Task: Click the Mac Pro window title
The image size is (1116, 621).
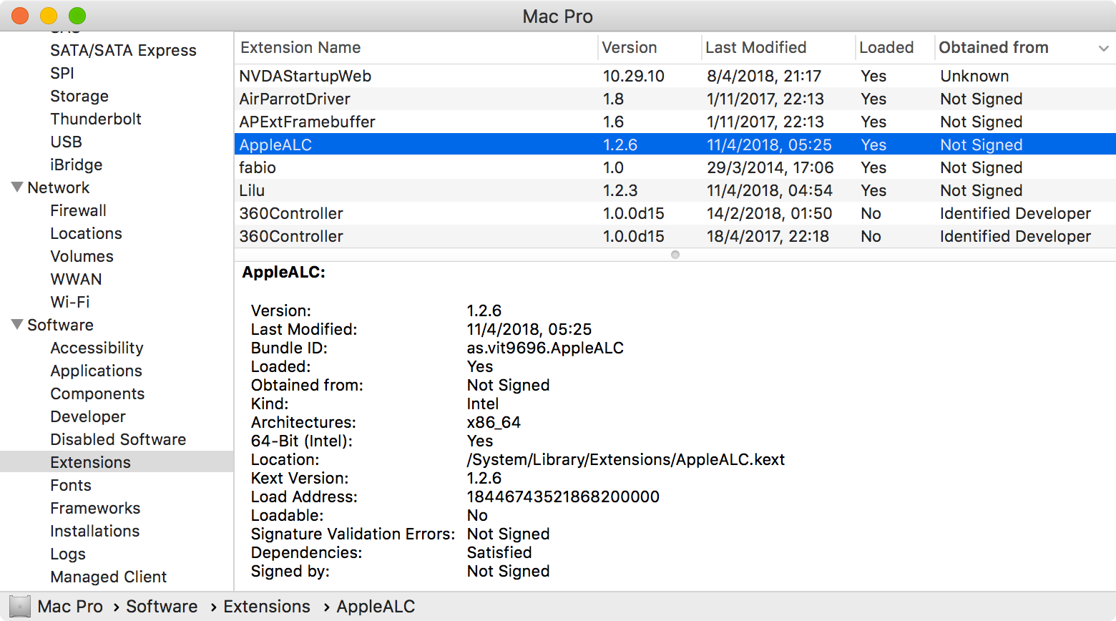Action: [x=558, y=16]
